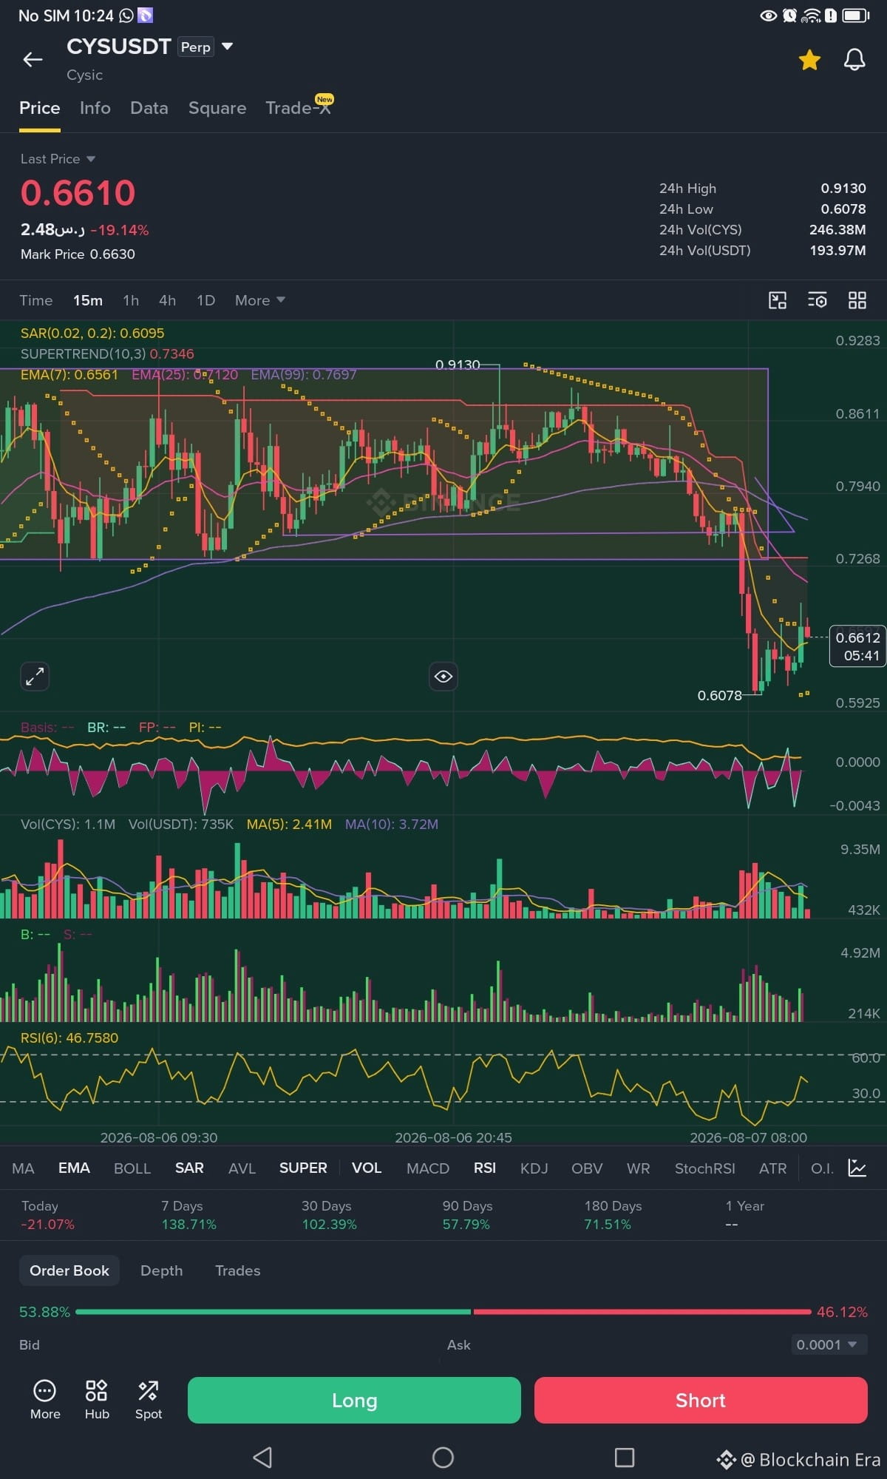Switch to the Square tab

pos(217,108)
